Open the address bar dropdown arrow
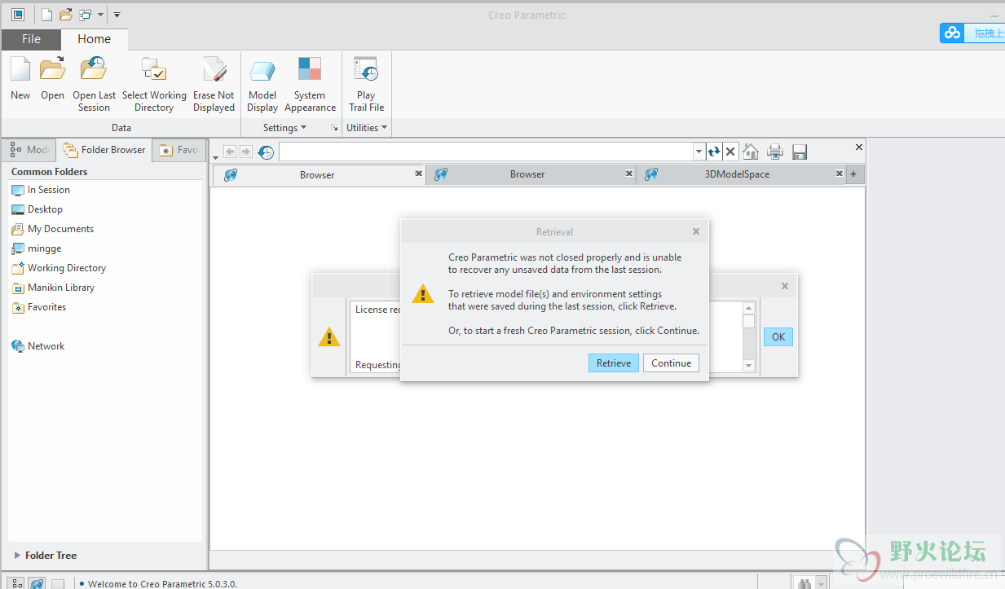Screen dimensions: 1005x589 pyautogui.click(x=699, y=152)
